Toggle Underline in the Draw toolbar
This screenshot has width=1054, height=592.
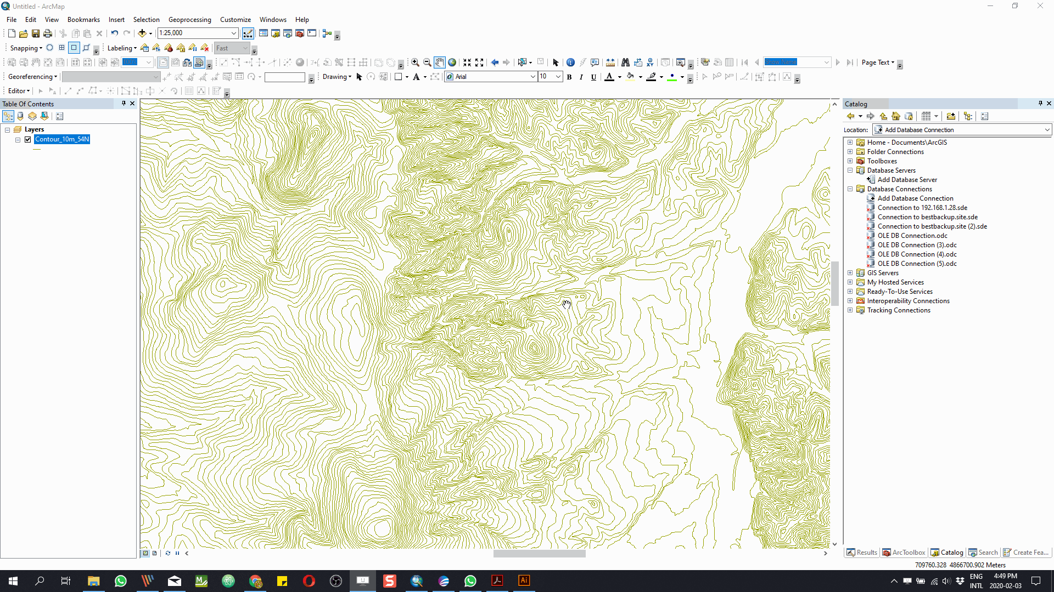593,77
